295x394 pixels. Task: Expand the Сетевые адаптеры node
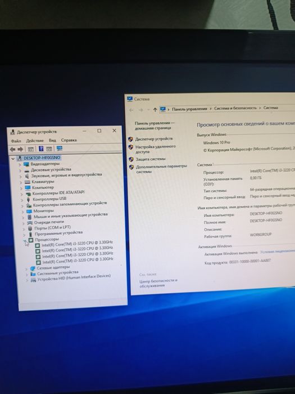tap(26, 269)
